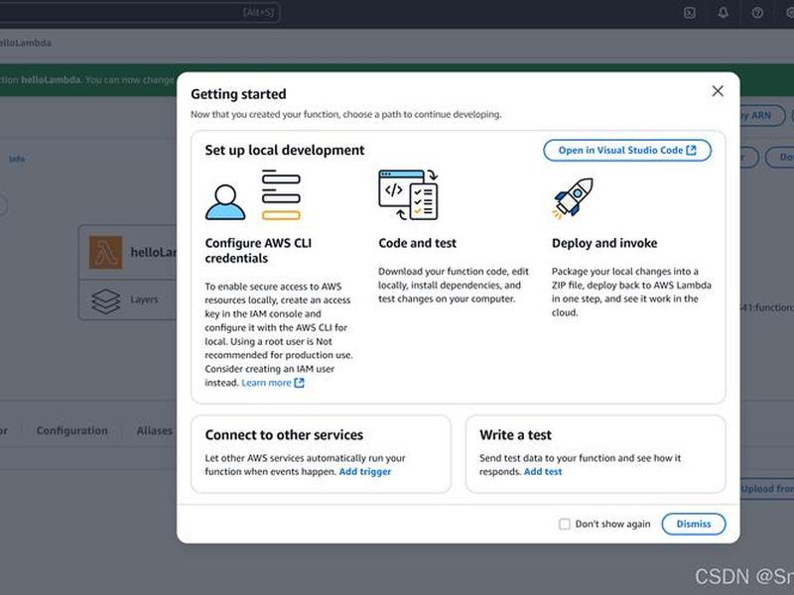
Task: Click the Write a test heading
Action: point(515,435)
